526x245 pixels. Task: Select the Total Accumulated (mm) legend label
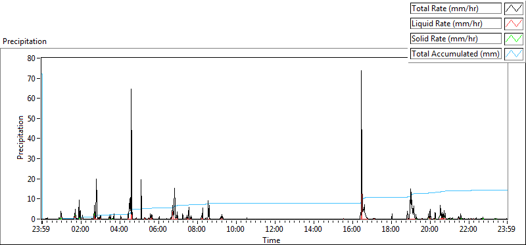click(456, 54)
